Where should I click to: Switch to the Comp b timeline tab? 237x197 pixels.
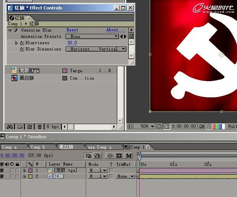point(38,147)
